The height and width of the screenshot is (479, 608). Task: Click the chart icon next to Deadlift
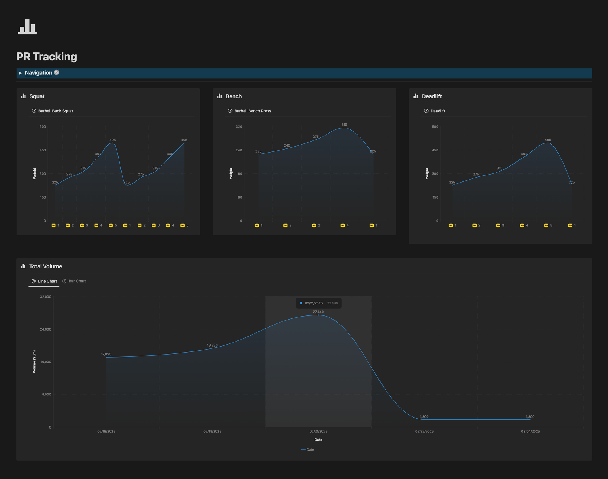point(416,96)
